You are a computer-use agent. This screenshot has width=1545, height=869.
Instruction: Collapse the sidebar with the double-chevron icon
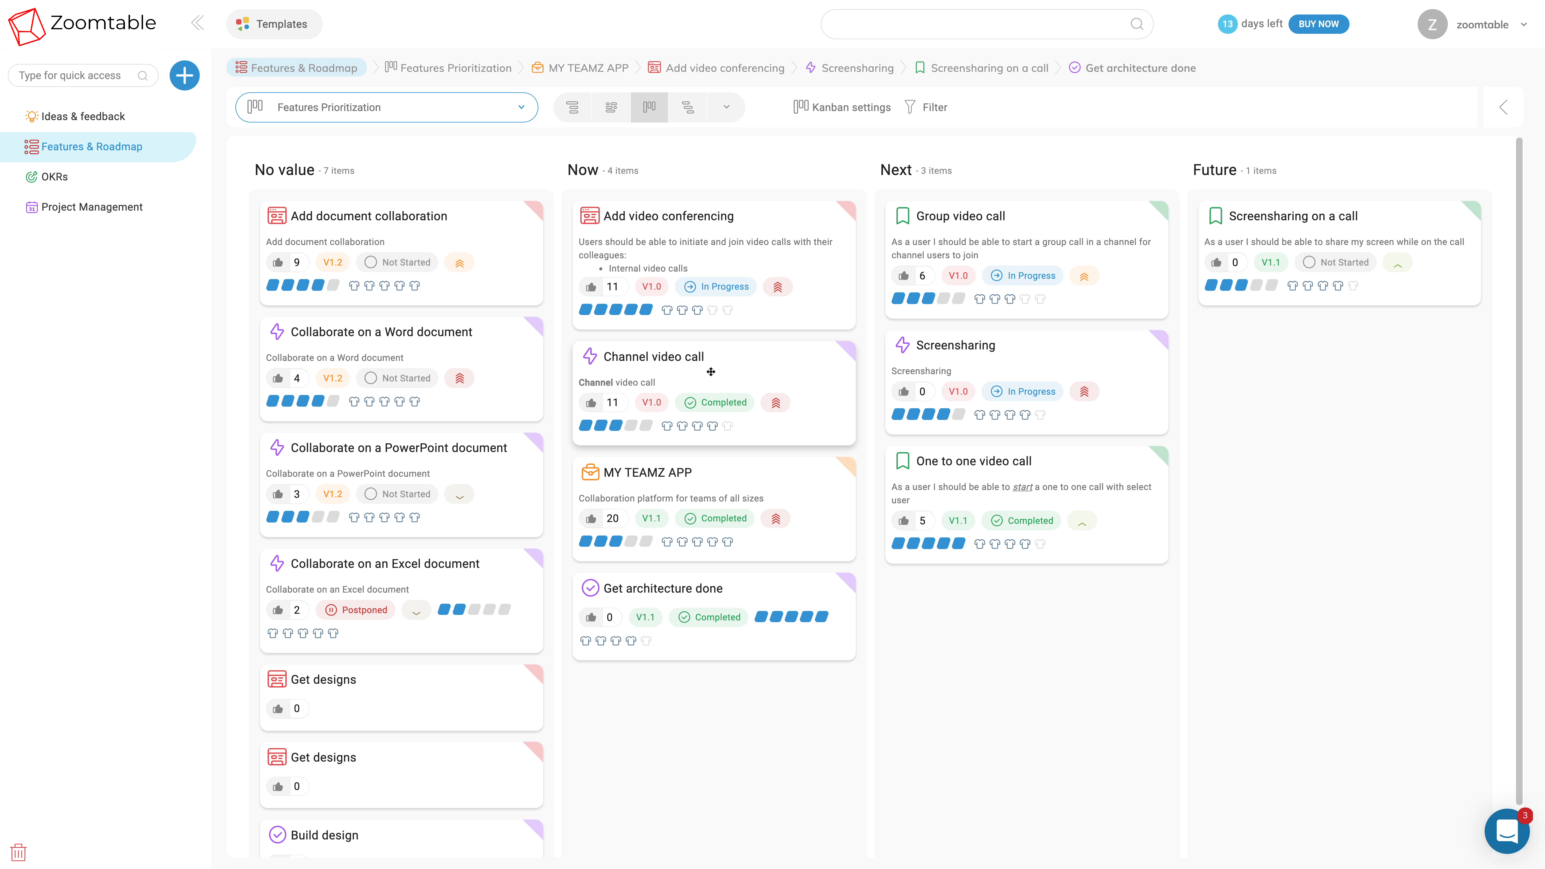coord(197,23)
